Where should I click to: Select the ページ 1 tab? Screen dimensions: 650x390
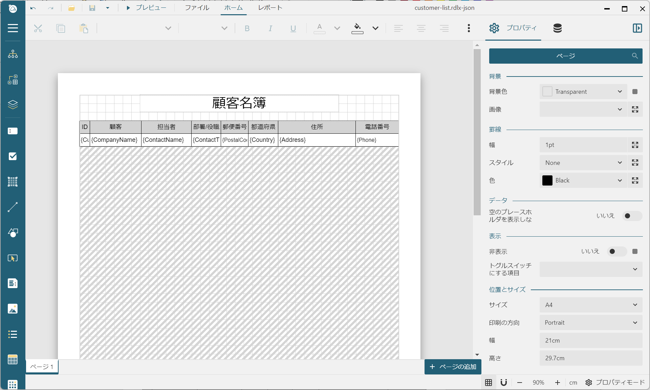click(42, 367)
